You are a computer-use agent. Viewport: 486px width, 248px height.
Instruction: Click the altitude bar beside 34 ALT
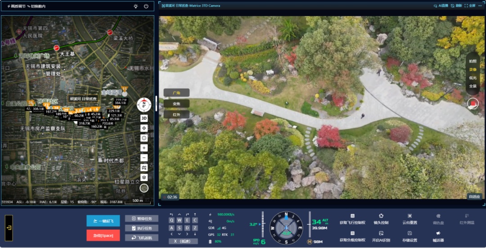tap(309, 224)
